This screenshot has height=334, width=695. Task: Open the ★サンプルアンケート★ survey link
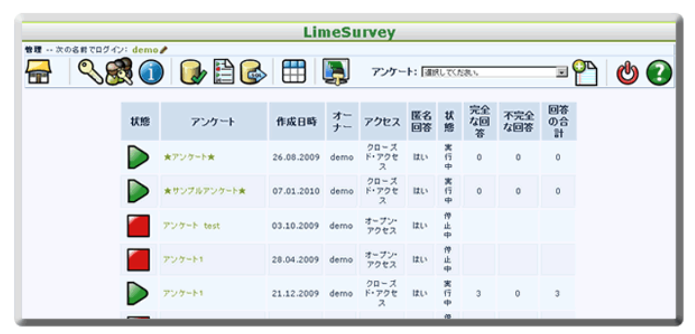[x=205, y=191]
